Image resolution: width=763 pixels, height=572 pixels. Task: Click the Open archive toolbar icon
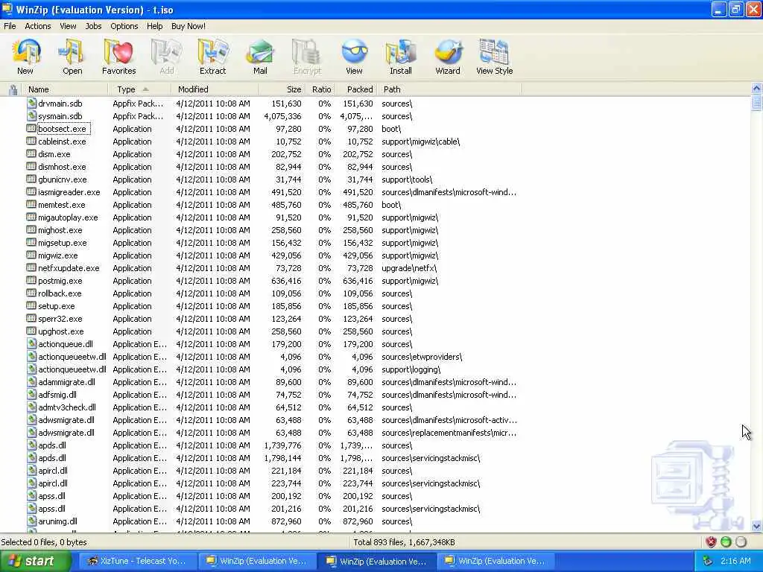(72, 52)
